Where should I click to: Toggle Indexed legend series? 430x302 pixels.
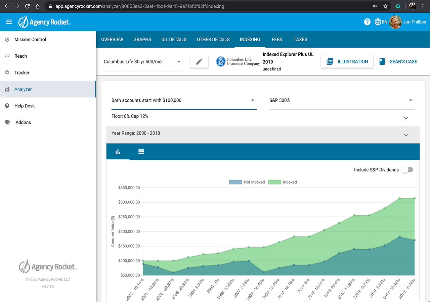point(283,182)
